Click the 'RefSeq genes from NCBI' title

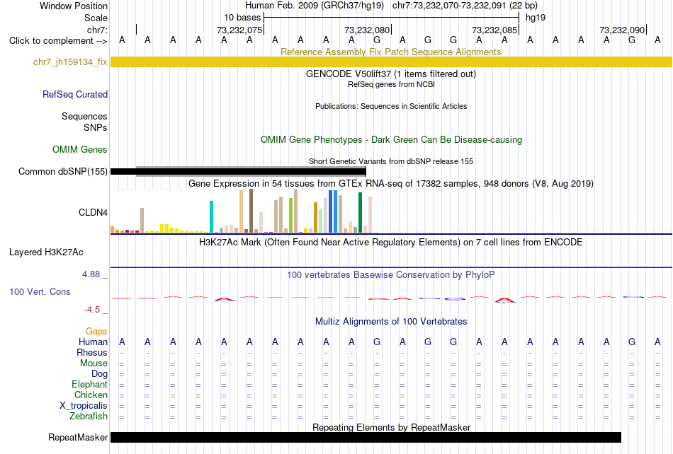pyautogui.click(x=391, y=84)
